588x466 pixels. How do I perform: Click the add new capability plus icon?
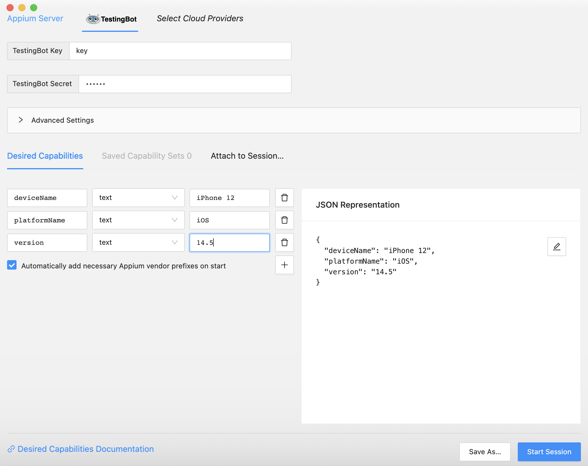pyautogui.click(x=285, y=265)
